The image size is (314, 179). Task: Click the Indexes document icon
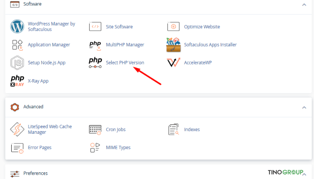pos(174,129)
